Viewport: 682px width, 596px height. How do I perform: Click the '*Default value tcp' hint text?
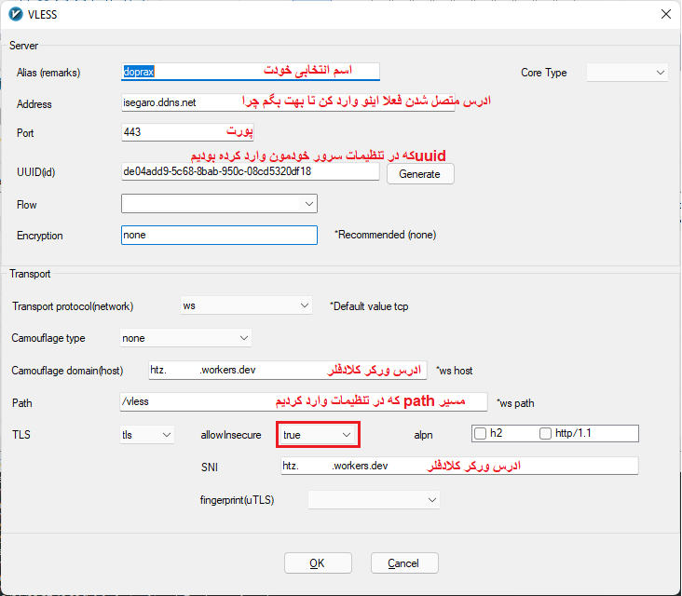pos(369,306)
